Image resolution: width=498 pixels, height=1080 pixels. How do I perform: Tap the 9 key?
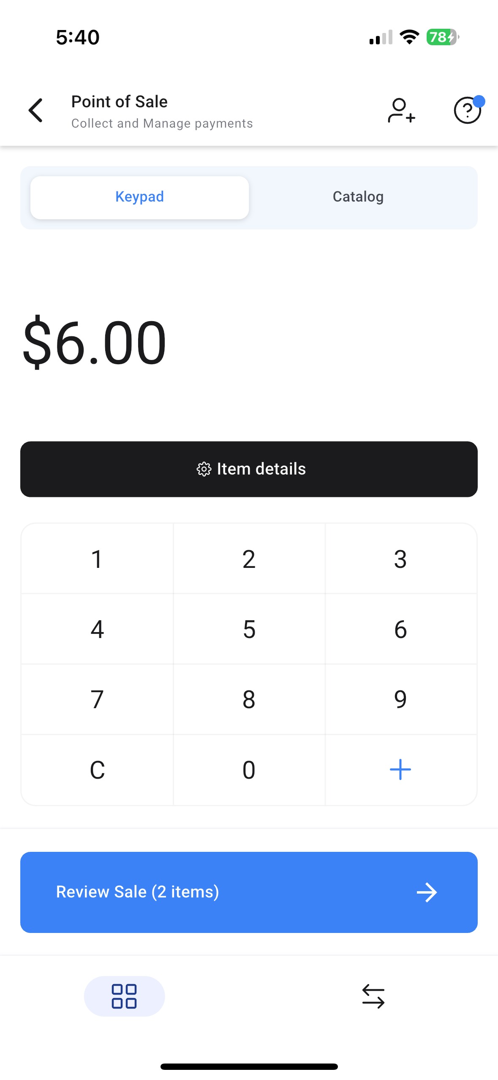click(x=400, y=699)
